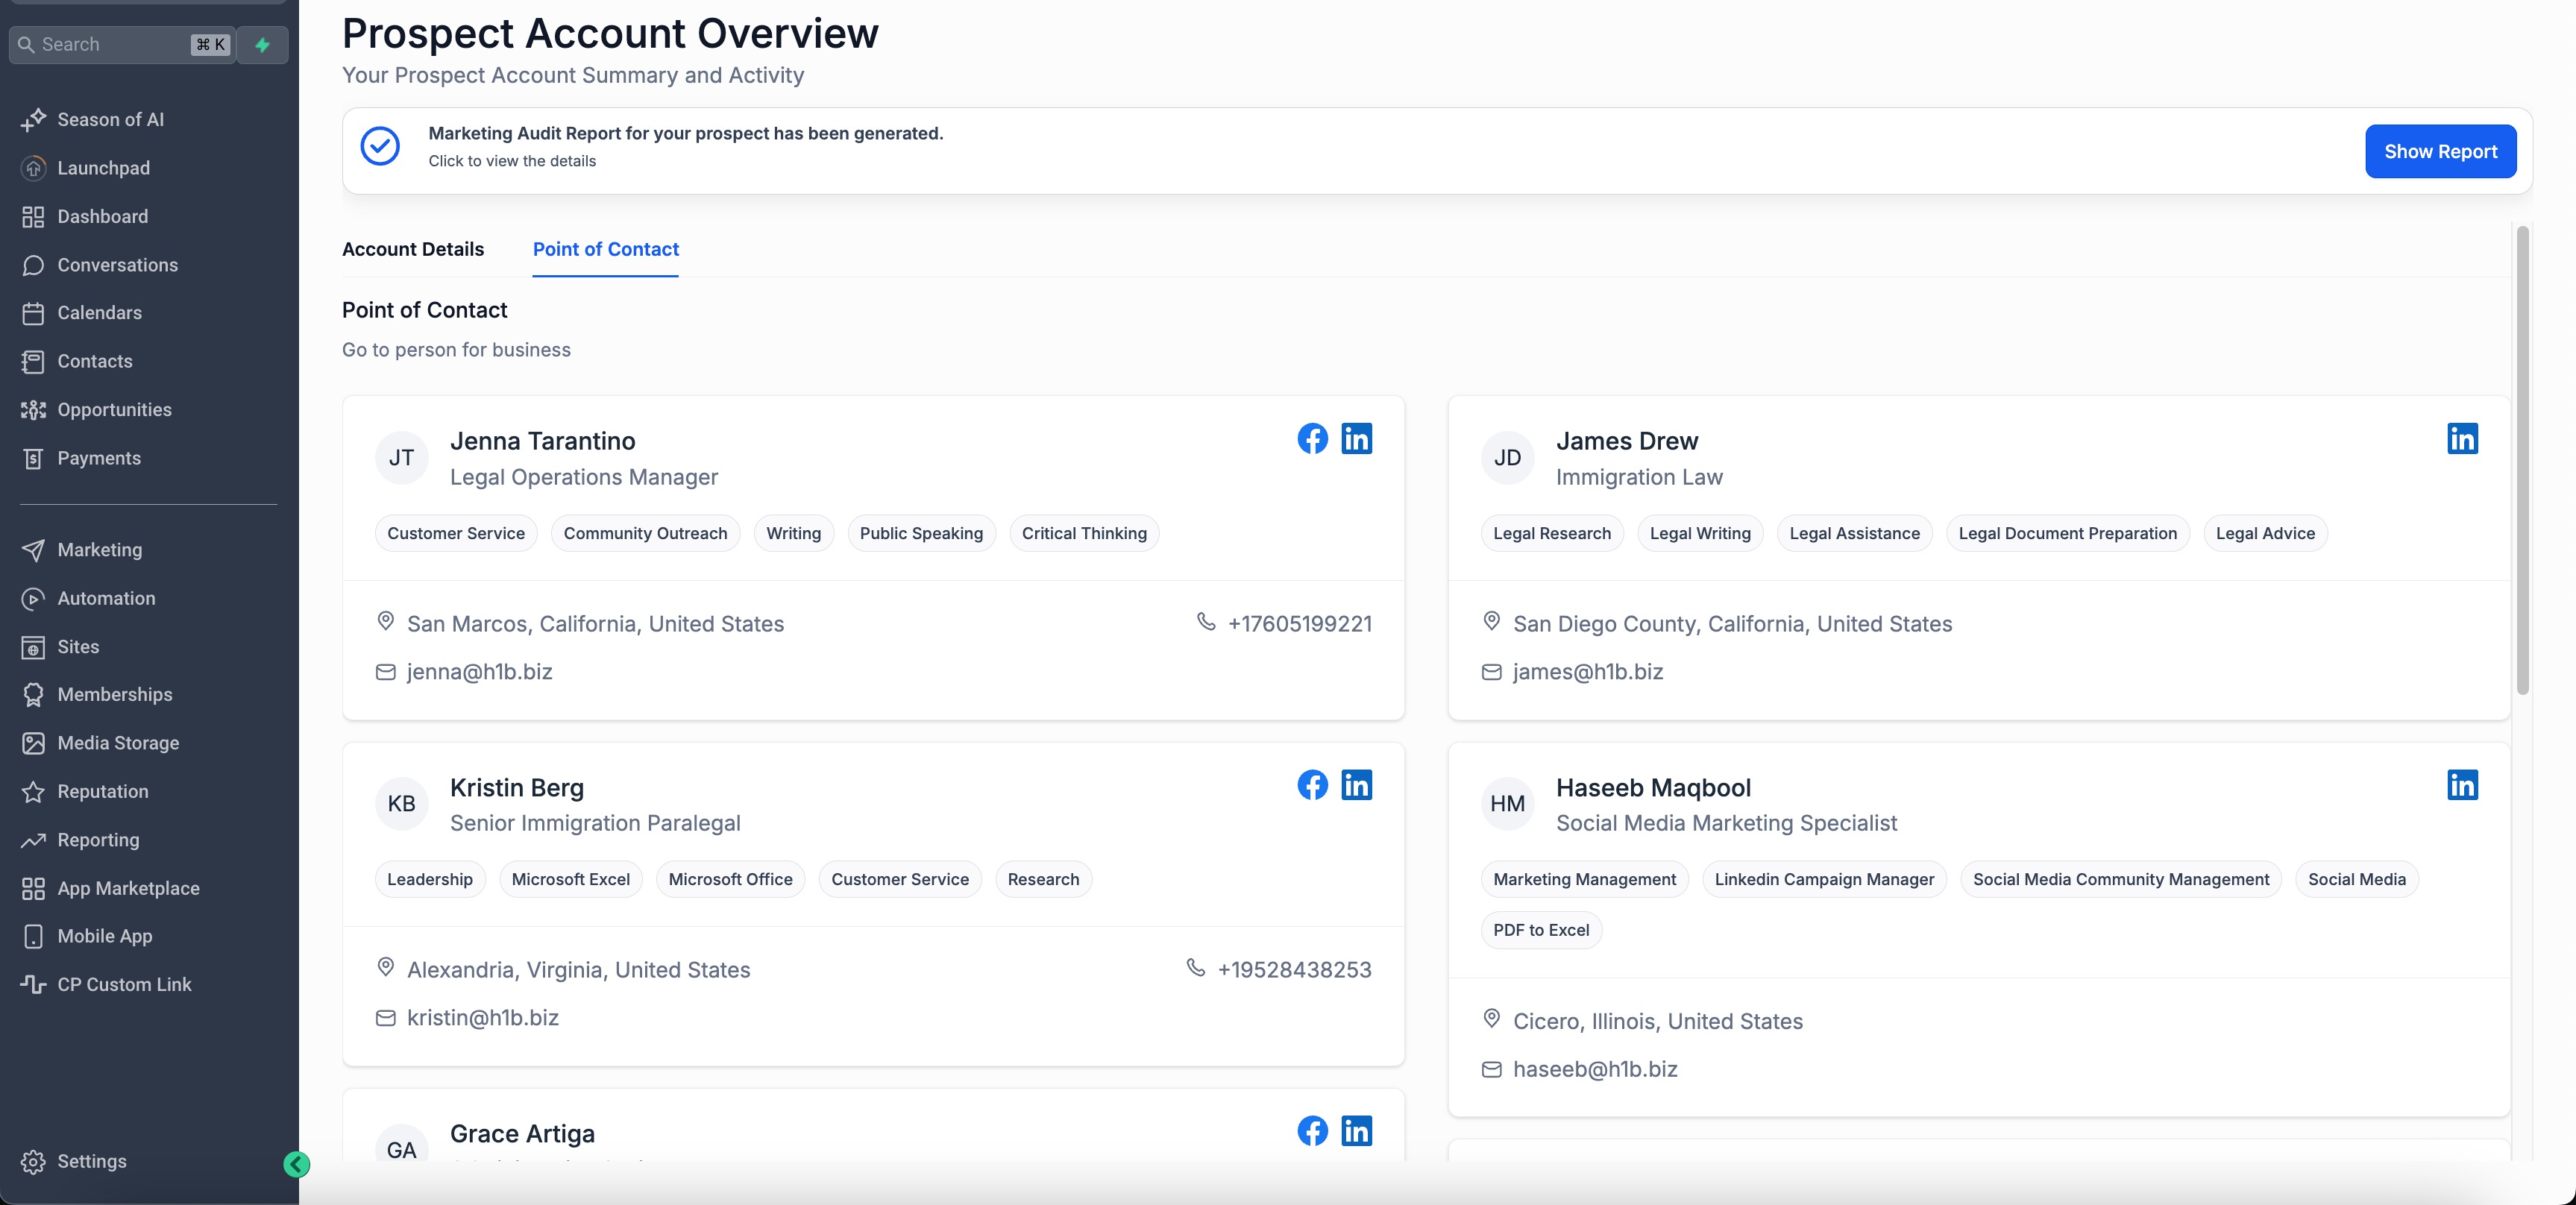Open Season of AI menu item
The height and width of the screenshot is (1205, 2576).
[x=110, y=120]
